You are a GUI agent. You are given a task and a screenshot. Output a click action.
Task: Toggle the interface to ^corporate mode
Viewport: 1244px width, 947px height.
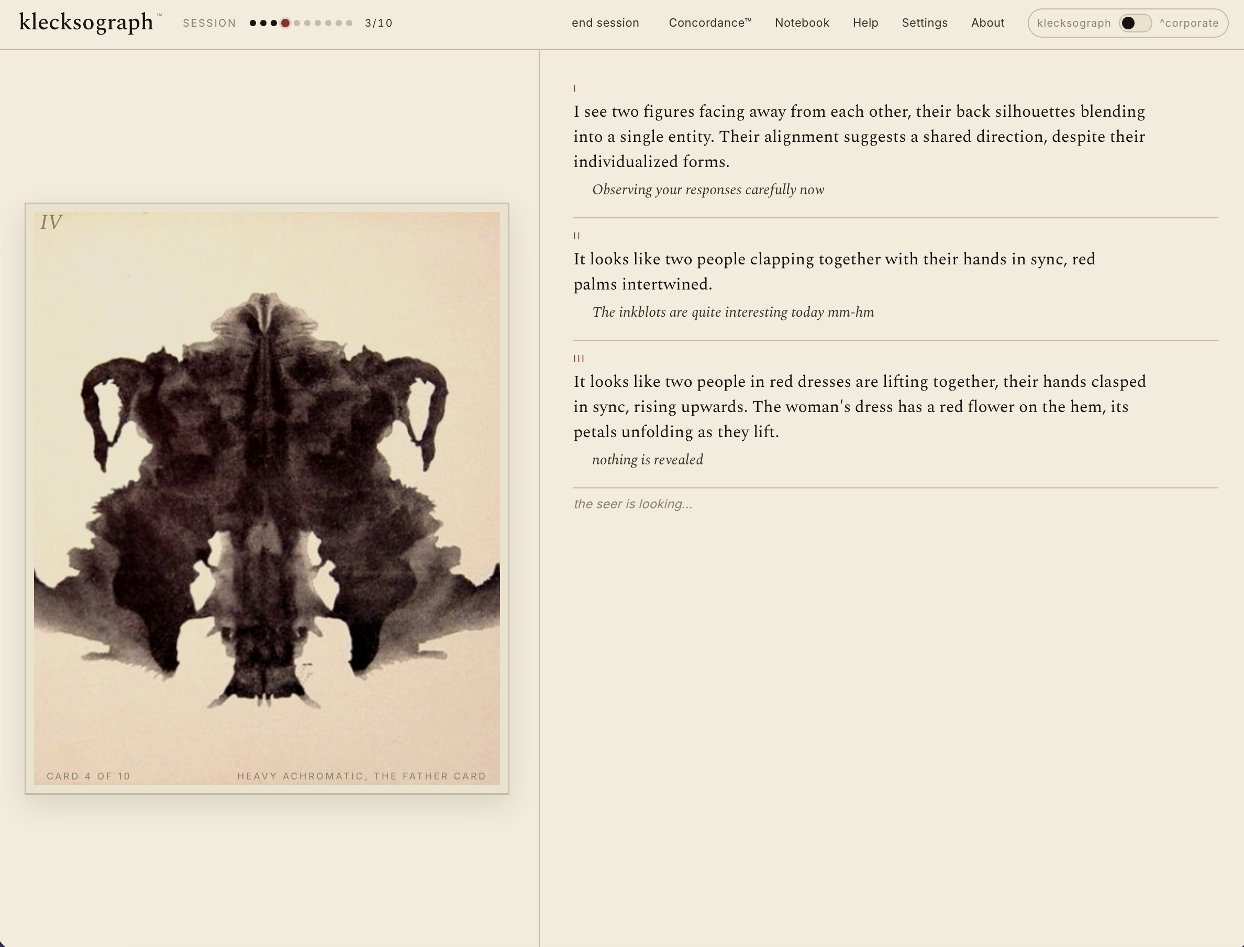[x=1190, y=23]
